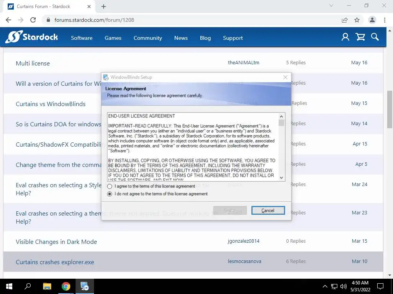This screenshot has height=294, width=393.
Task: Click the browser forward arrow
Action: coord(21,20)
